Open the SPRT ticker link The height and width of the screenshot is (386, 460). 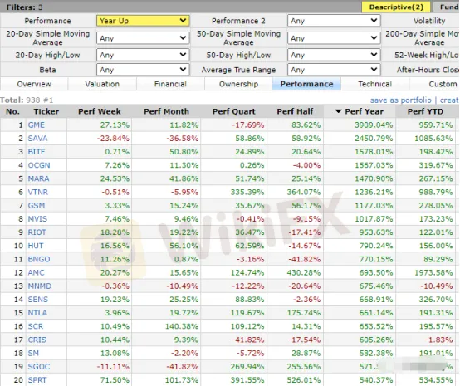coord(37,380)
